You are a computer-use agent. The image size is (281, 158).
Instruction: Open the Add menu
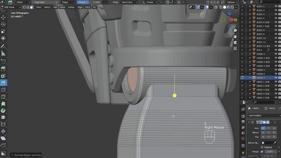click(x=55, y=7)
